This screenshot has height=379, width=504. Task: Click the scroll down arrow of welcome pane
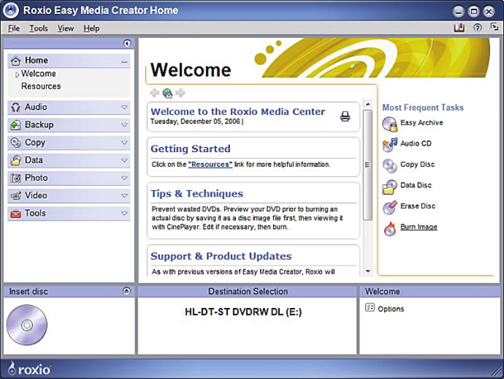[367, 271]
